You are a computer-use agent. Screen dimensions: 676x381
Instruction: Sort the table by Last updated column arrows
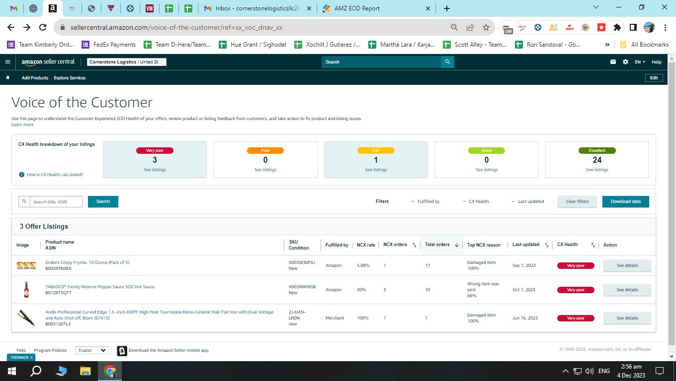[x=547, y=245]
